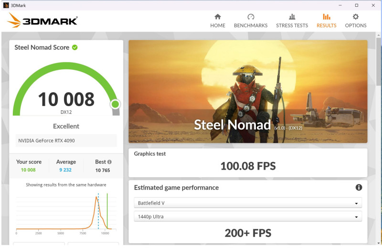Click the Home house icon

218,17
